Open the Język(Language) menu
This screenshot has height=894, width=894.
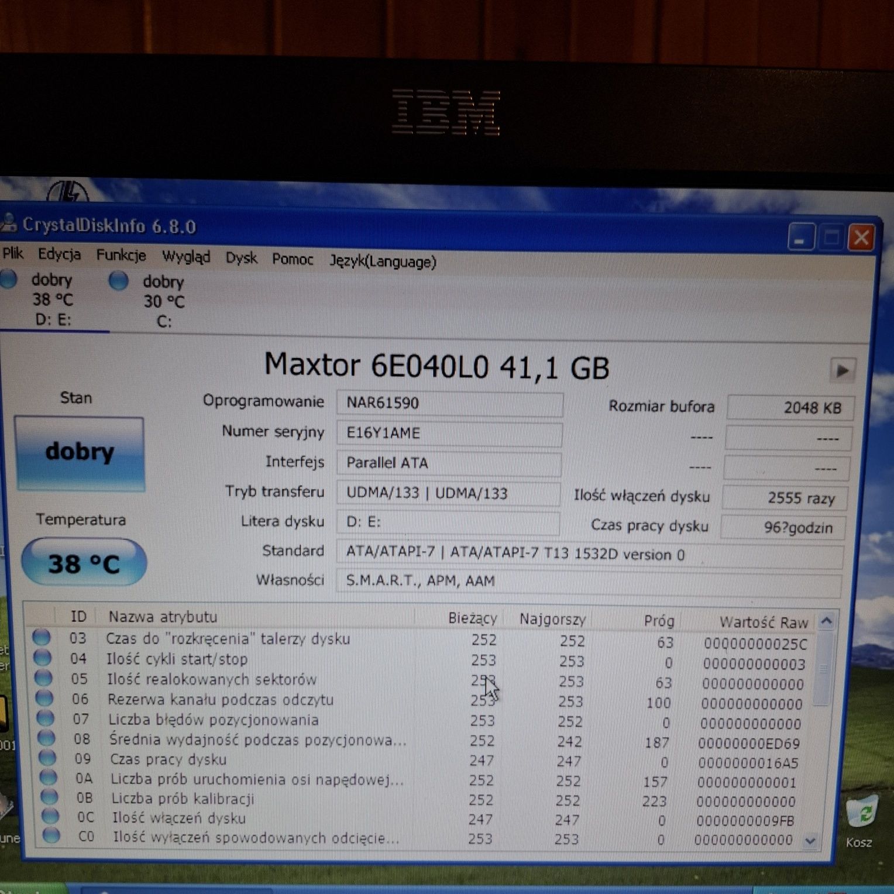click(383, 262)
